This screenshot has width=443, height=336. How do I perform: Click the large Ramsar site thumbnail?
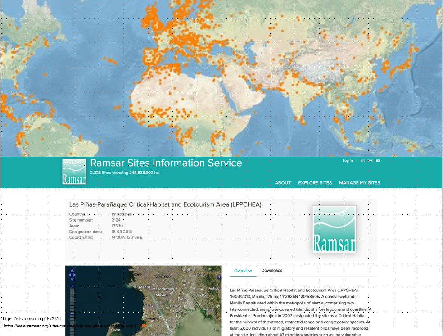tap(334, 229)
